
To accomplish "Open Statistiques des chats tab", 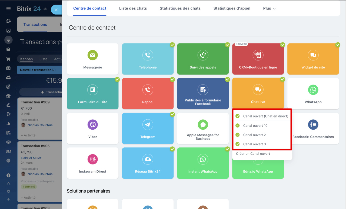I will [x=180, y=8].
